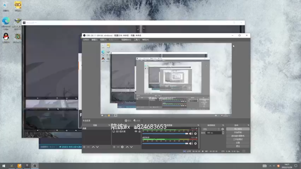Mute the 桌面音频 desktop audio channel
Image resolution: width=301 pixels, height=169 pixels.
191,143
